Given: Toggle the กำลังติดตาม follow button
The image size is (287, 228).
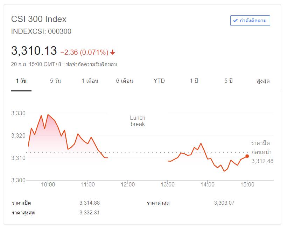Looking at the screenshot, I should 250,21.
